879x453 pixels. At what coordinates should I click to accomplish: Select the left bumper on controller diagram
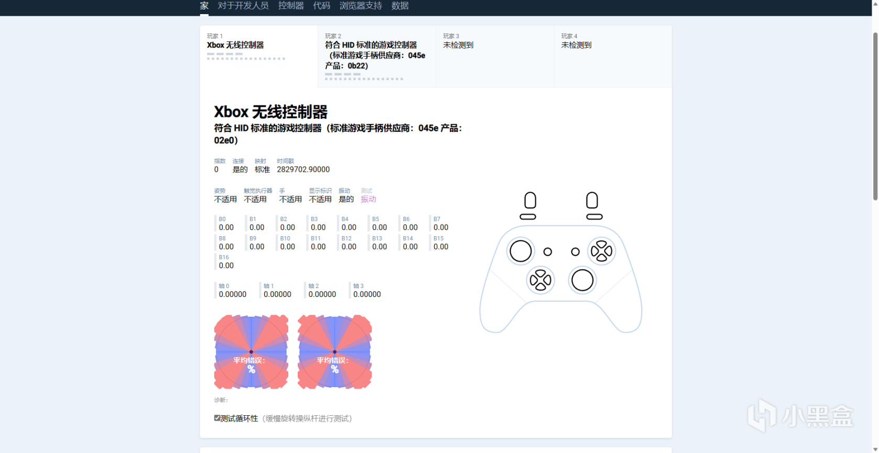click(528, 216)
